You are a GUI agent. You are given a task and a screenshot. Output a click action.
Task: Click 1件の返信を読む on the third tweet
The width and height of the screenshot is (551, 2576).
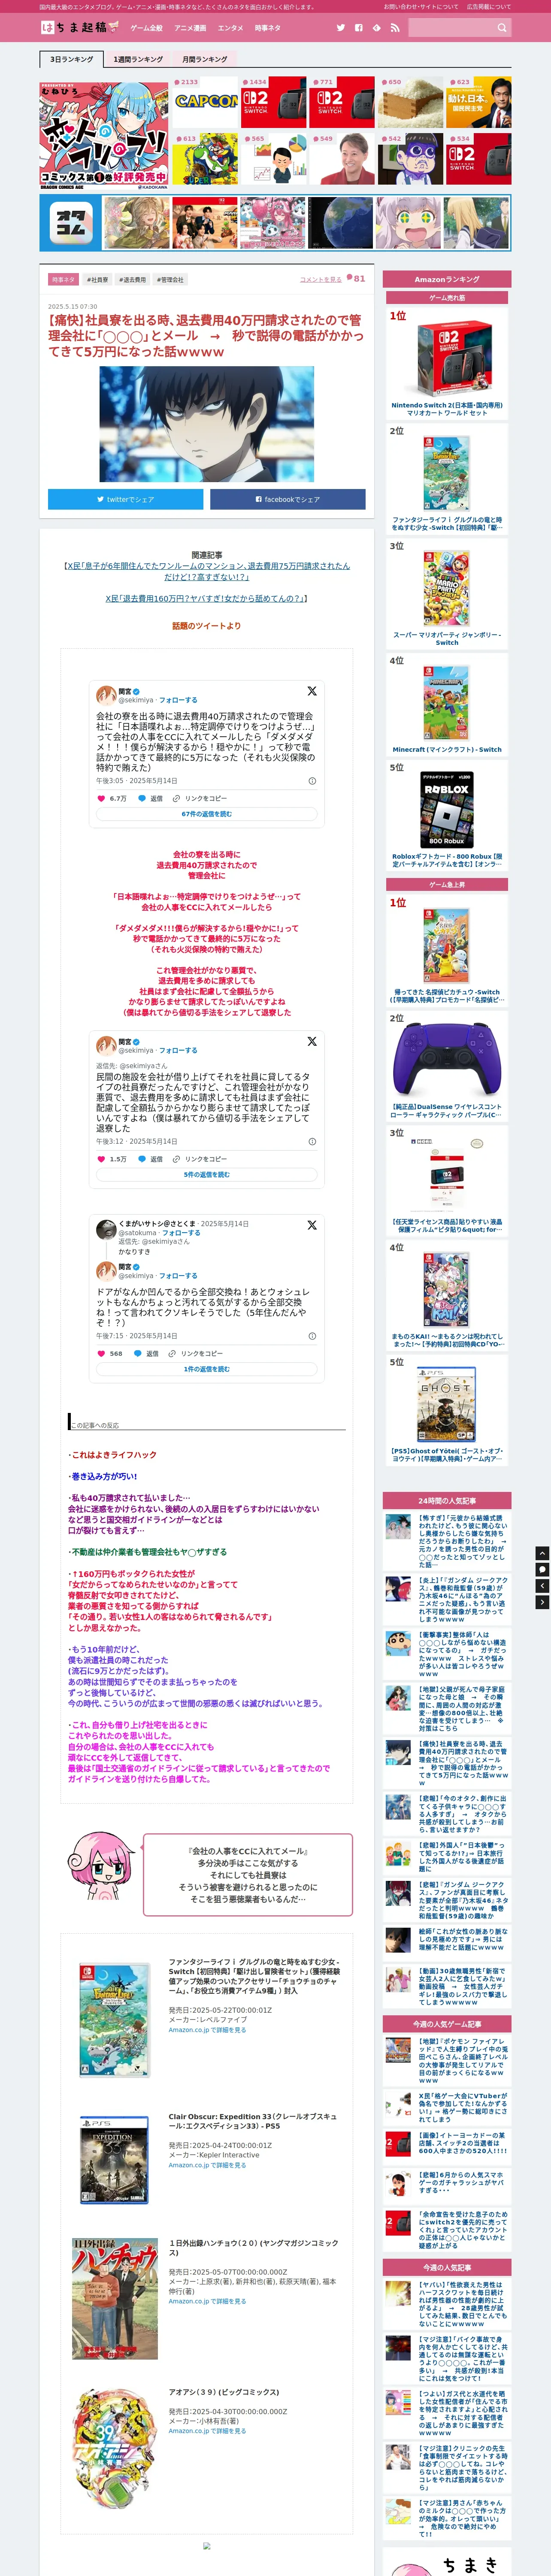point(207,1369)
